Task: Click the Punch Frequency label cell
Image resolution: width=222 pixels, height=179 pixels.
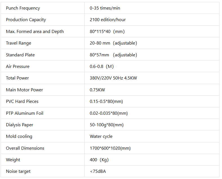Action: pos(23,8)
